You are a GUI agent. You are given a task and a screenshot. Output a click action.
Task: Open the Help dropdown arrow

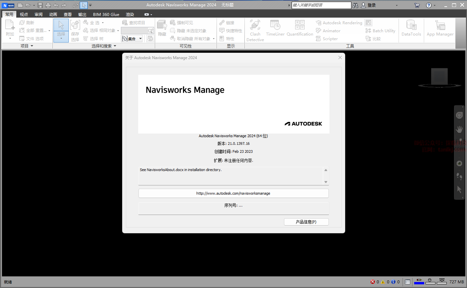click(x=435, y=5)
